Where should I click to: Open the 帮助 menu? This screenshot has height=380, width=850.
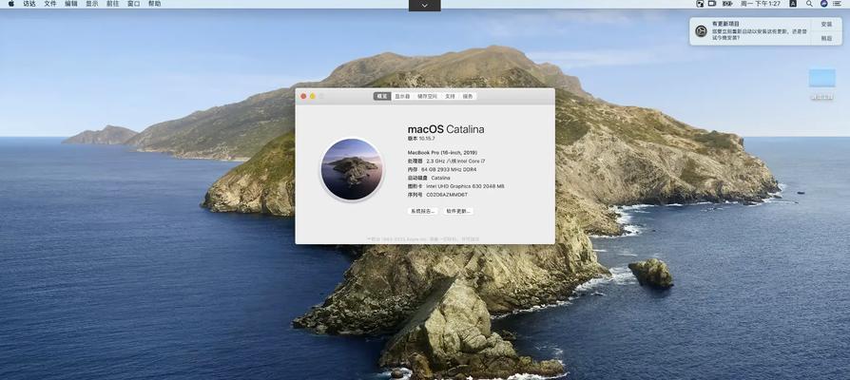(x=154, y=3)
